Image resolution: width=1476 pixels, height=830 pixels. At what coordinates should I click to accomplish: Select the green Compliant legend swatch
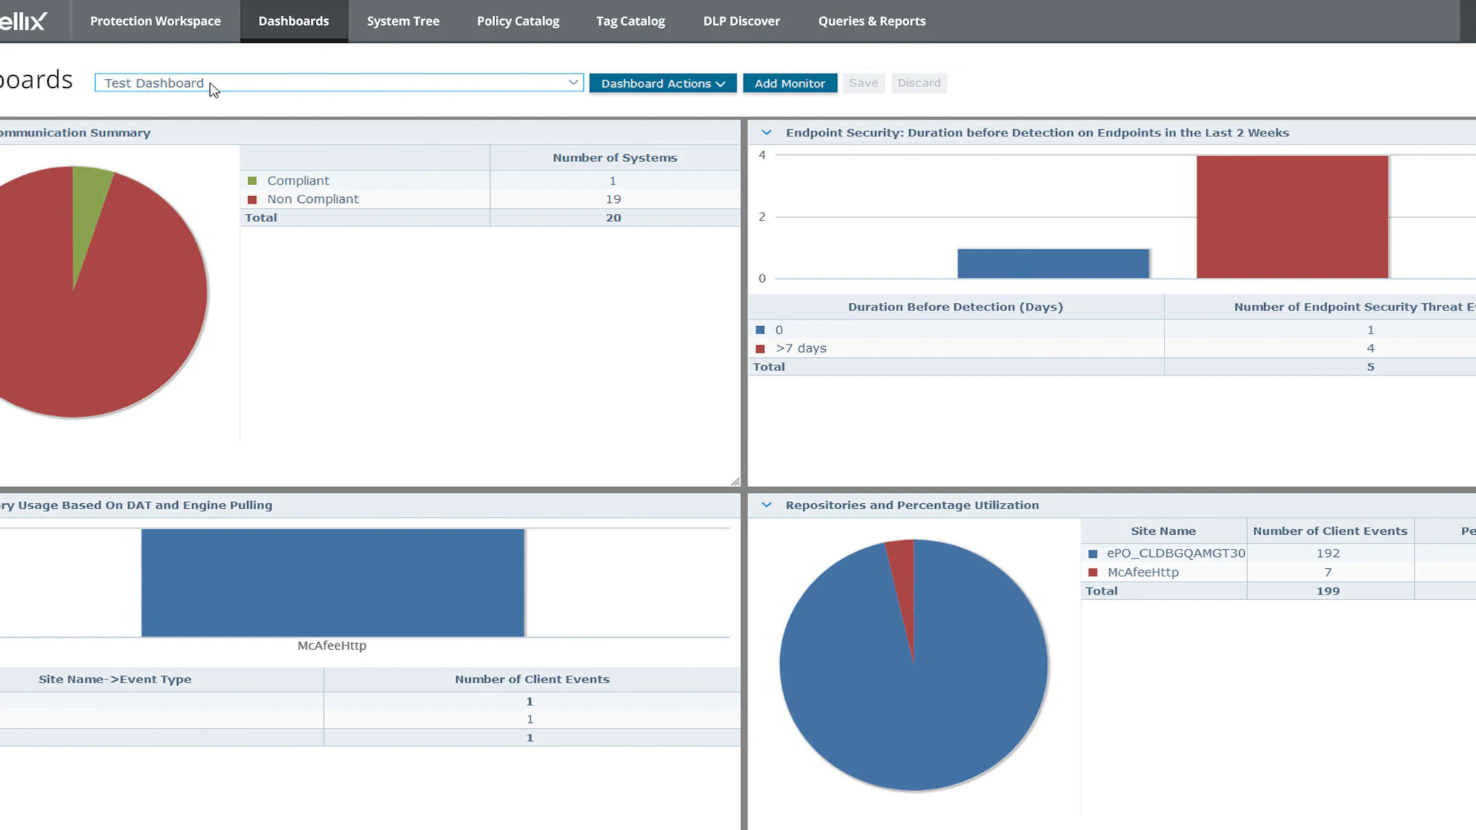253,180
